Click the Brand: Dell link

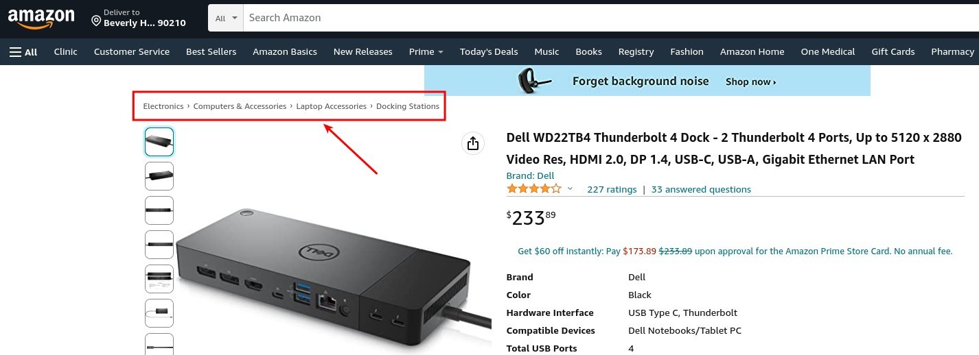530,175
